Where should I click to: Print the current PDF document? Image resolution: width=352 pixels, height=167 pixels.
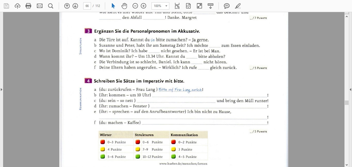[x=28, y=6]
